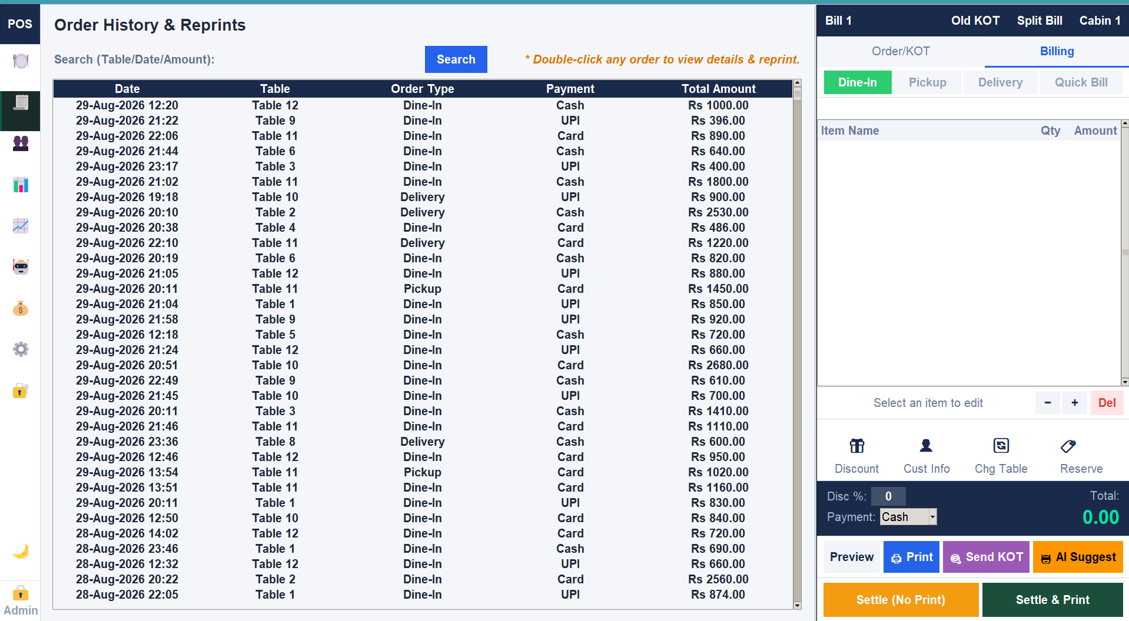
Task: Select the order with Rs 2530.00 total
Action: click(423, 212)
